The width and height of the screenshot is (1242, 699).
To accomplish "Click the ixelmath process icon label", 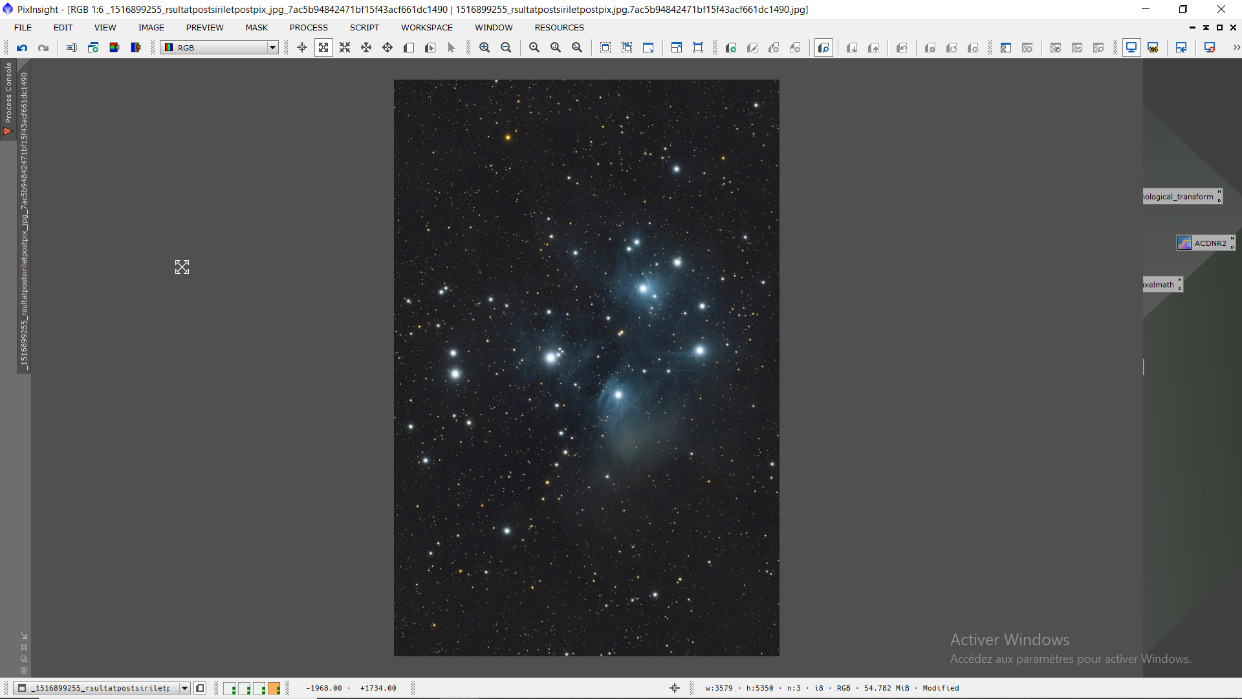I will 1159,285.
